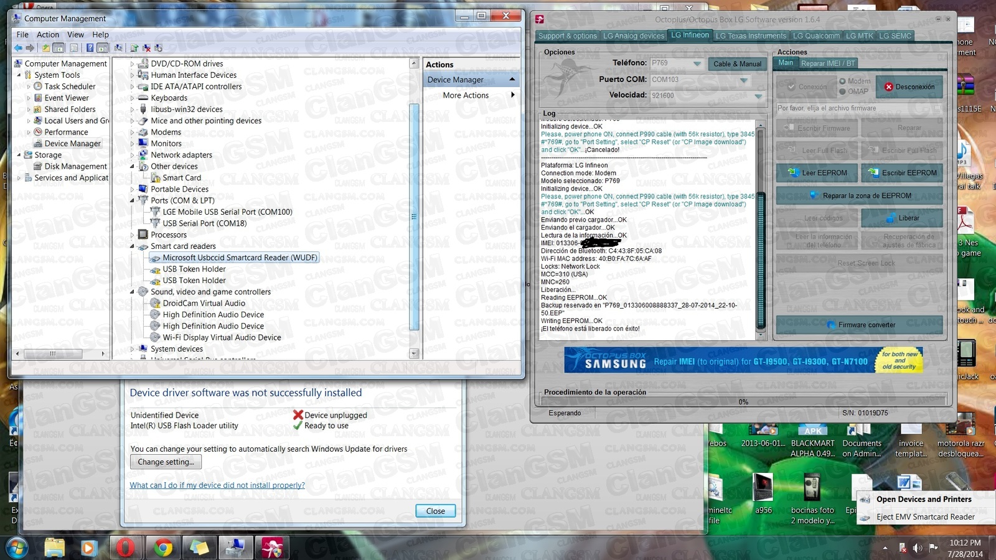This screenshot has width=996, height=560.
Task: Click Update Driver Software toolbar icon
Action: 134,48
